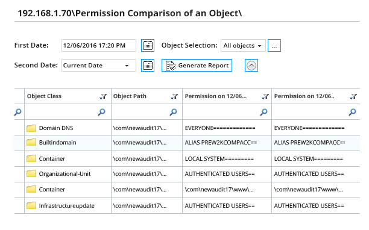Click the First Date input field
Screen dimensions: 369x230
(99, 45)
